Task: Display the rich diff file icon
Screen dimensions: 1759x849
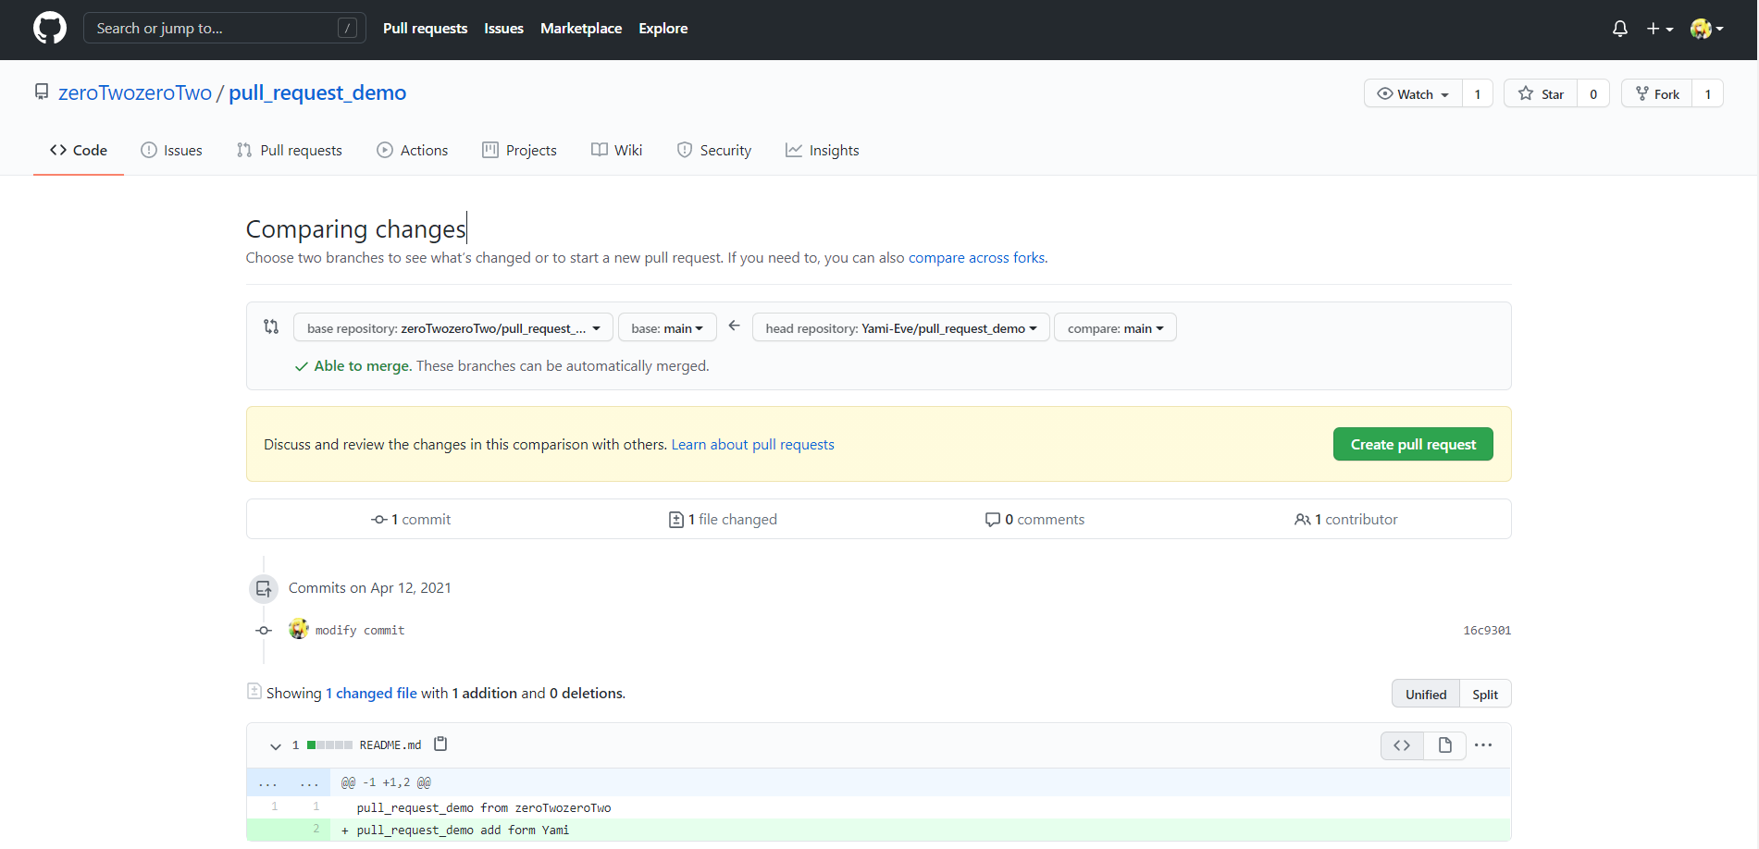Action: (1444, 744)
